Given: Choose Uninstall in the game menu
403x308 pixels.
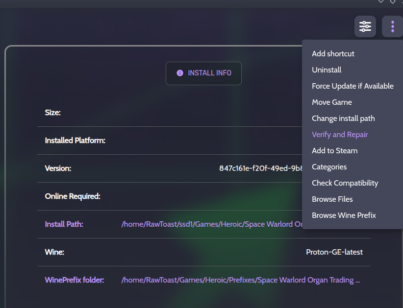Looking at the screenshot, I should tap(327, 70).
